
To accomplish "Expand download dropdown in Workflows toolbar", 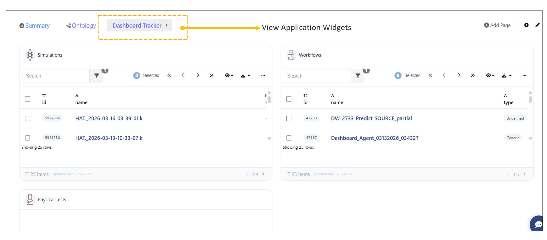I will 506,75.
